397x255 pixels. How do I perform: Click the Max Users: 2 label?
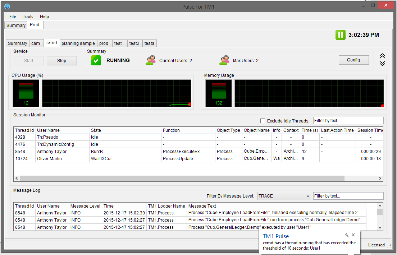(246, 61)
